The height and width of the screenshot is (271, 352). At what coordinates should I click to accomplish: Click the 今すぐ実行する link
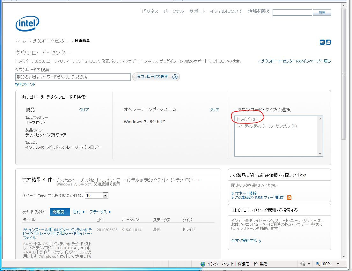pyautogui.click(x=246, y=241)
